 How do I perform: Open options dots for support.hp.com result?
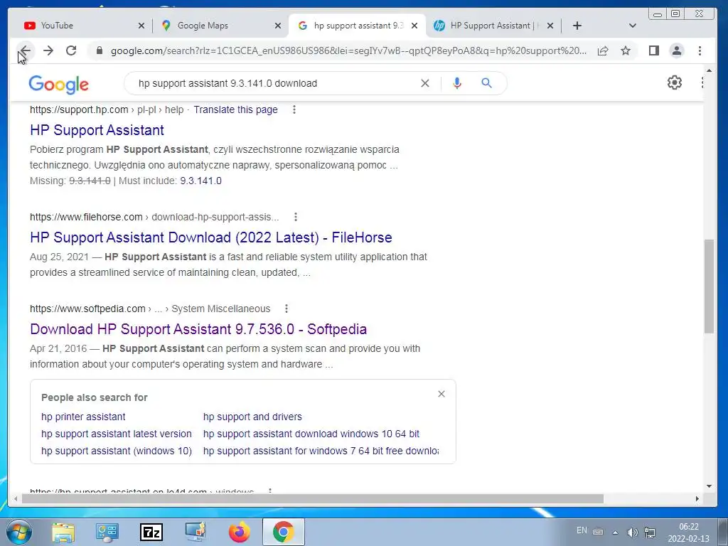294,109
